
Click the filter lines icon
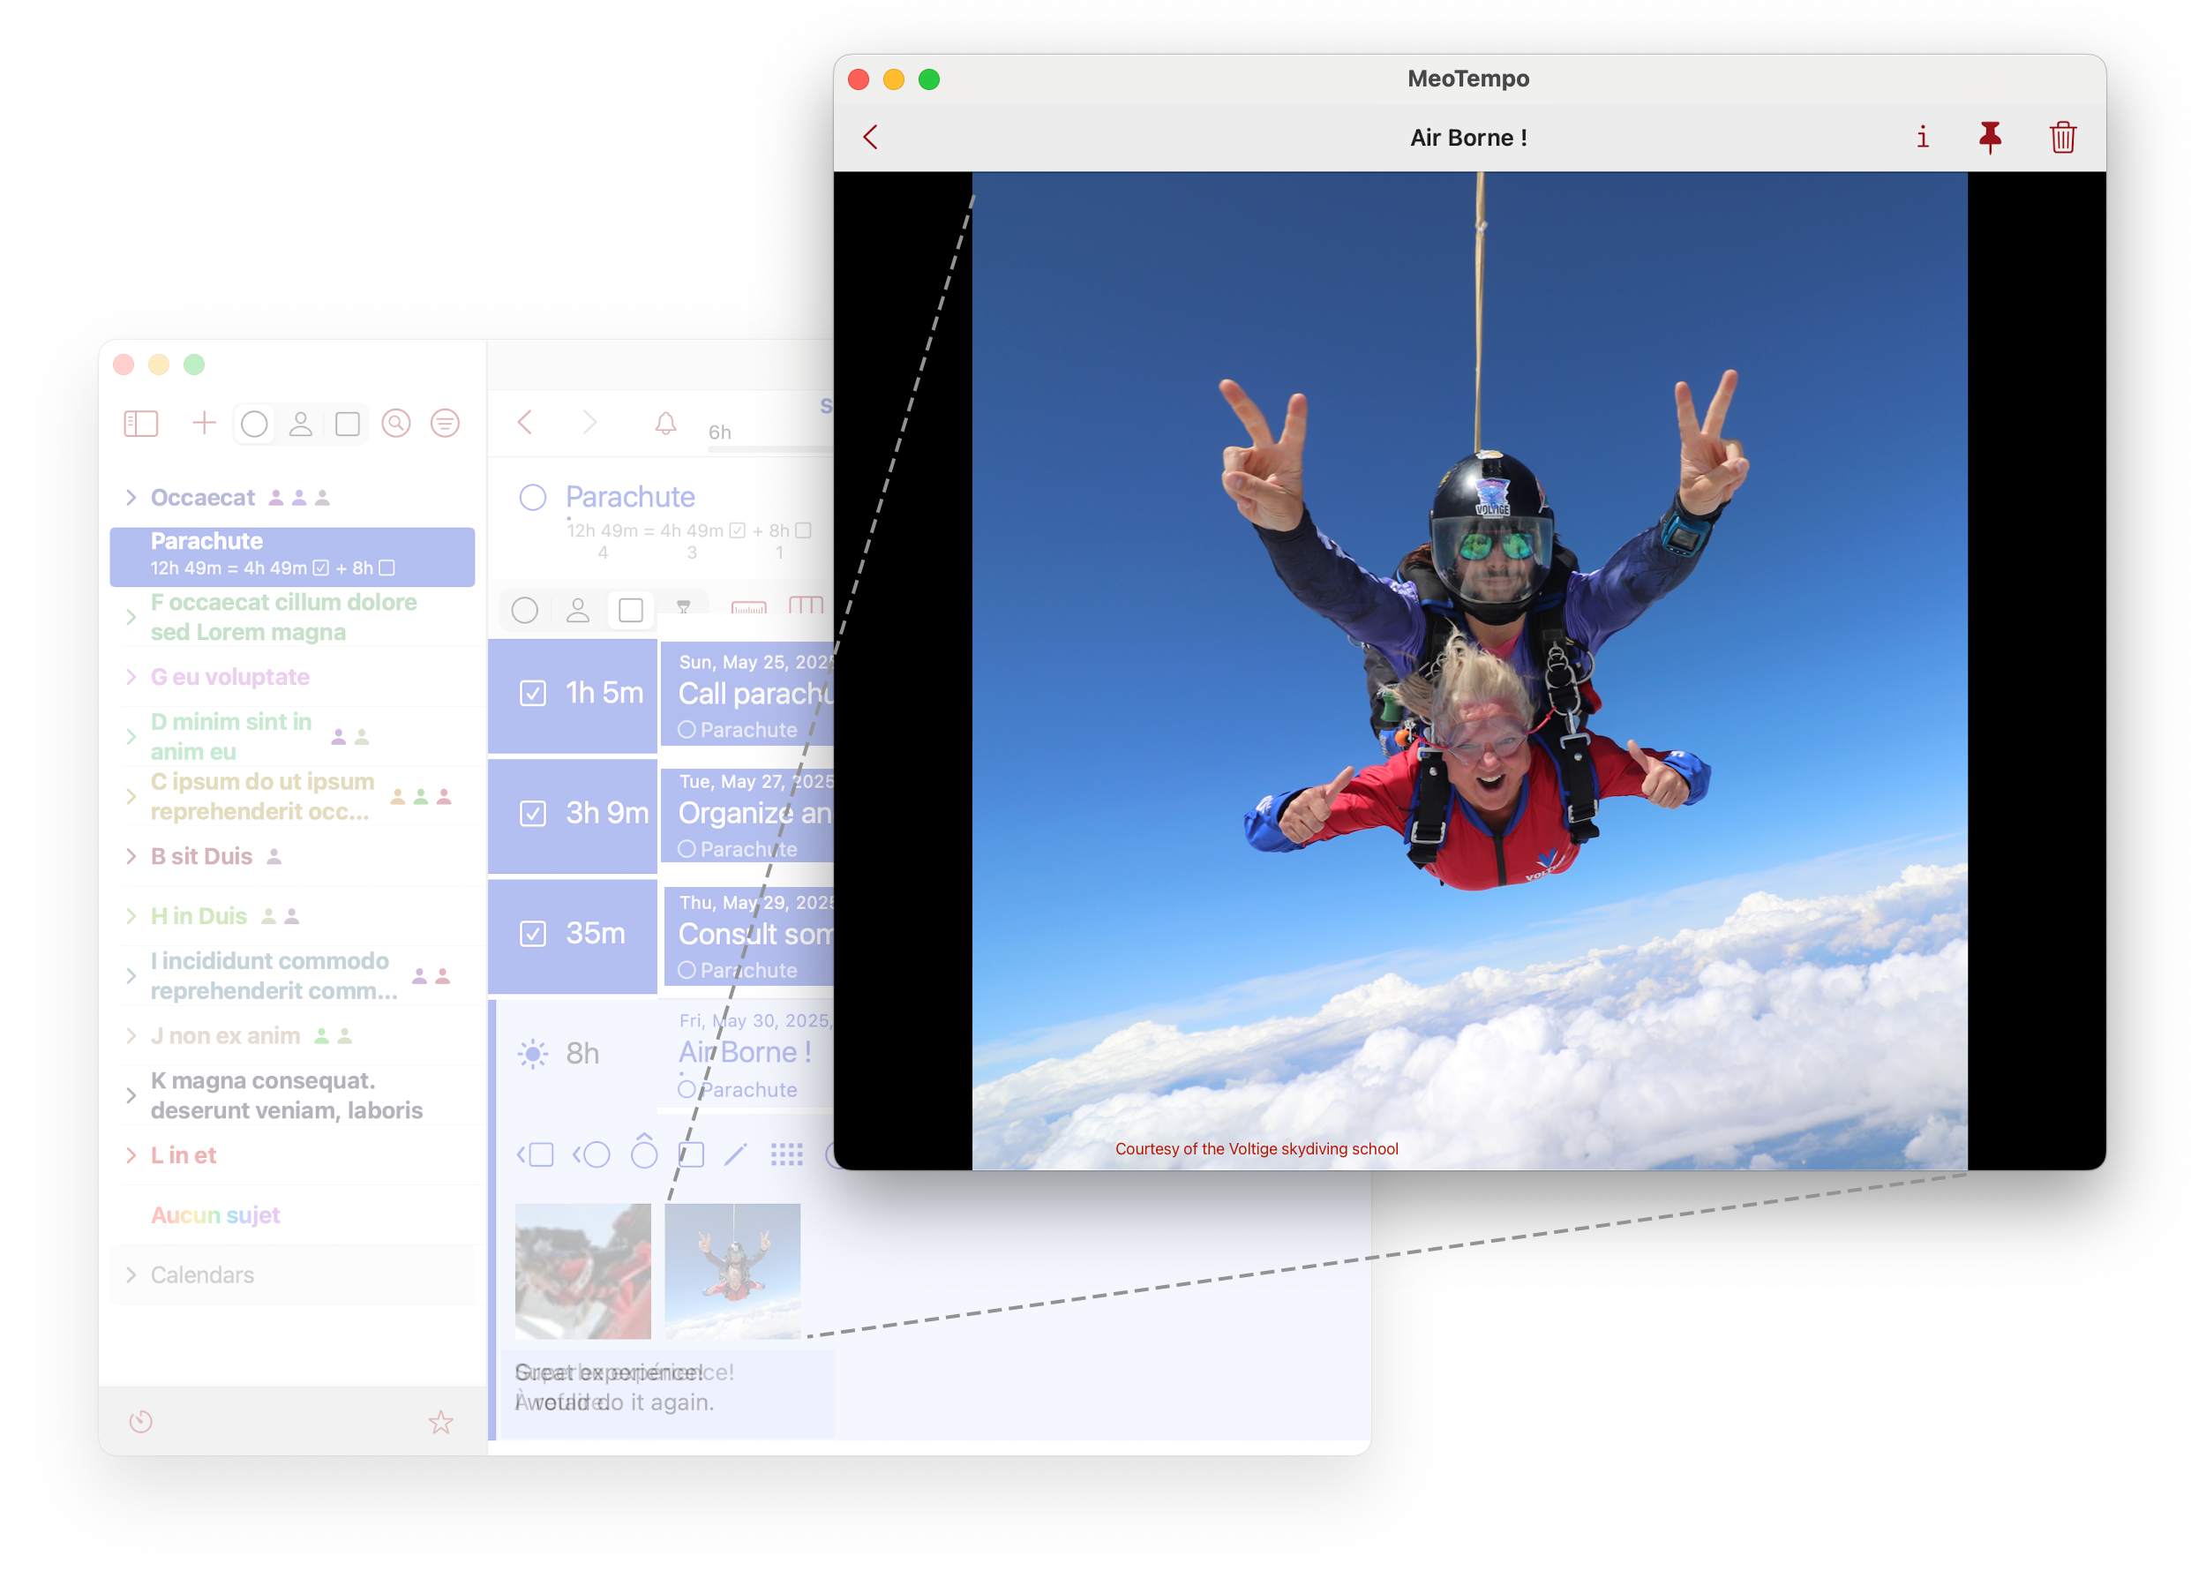[x=445, y=424]
